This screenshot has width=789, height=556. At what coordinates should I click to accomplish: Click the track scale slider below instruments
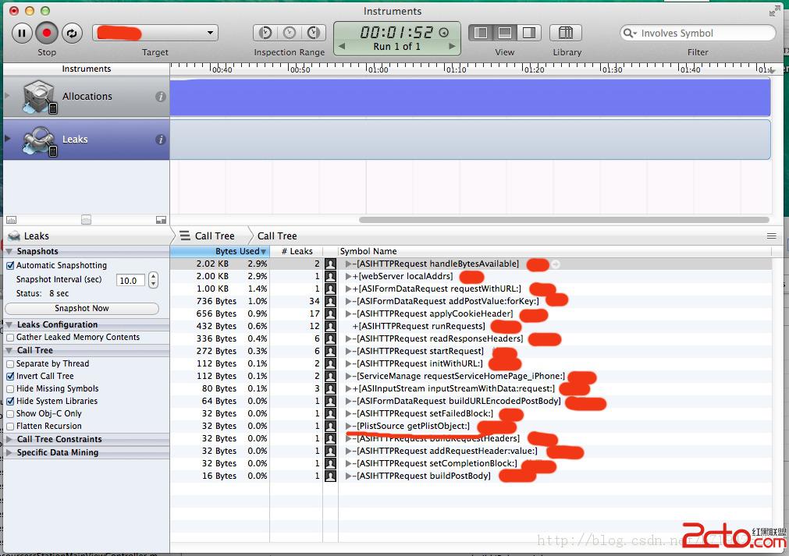(86, 221)
